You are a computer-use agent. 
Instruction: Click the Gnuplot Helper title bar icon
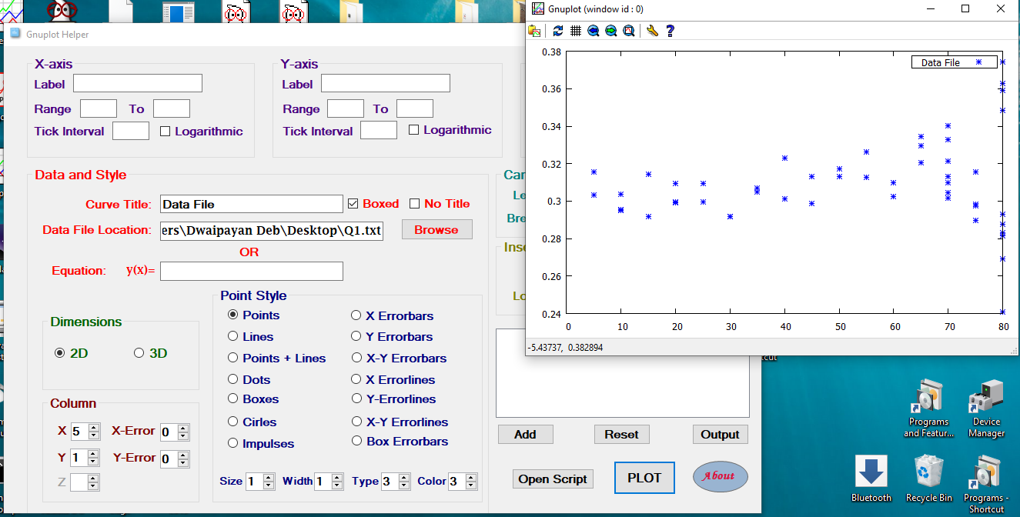(x=15, y=34)
